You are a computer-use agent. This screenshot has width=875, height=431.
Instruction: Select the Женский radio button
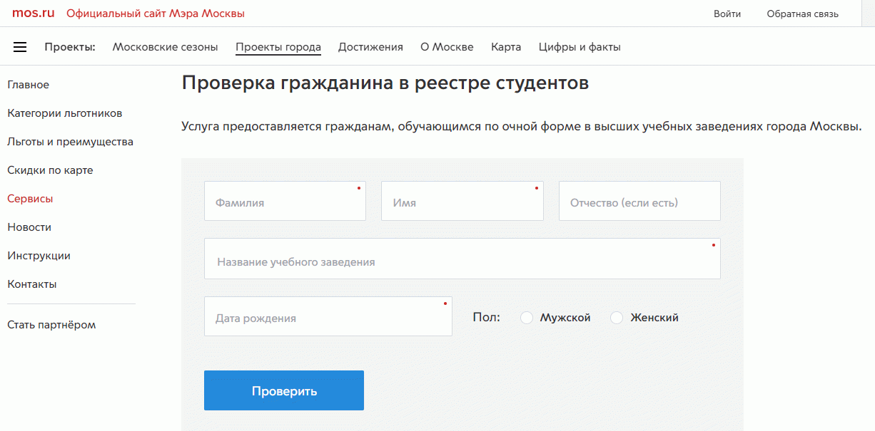pyautogui.click(x=617, y=318)
